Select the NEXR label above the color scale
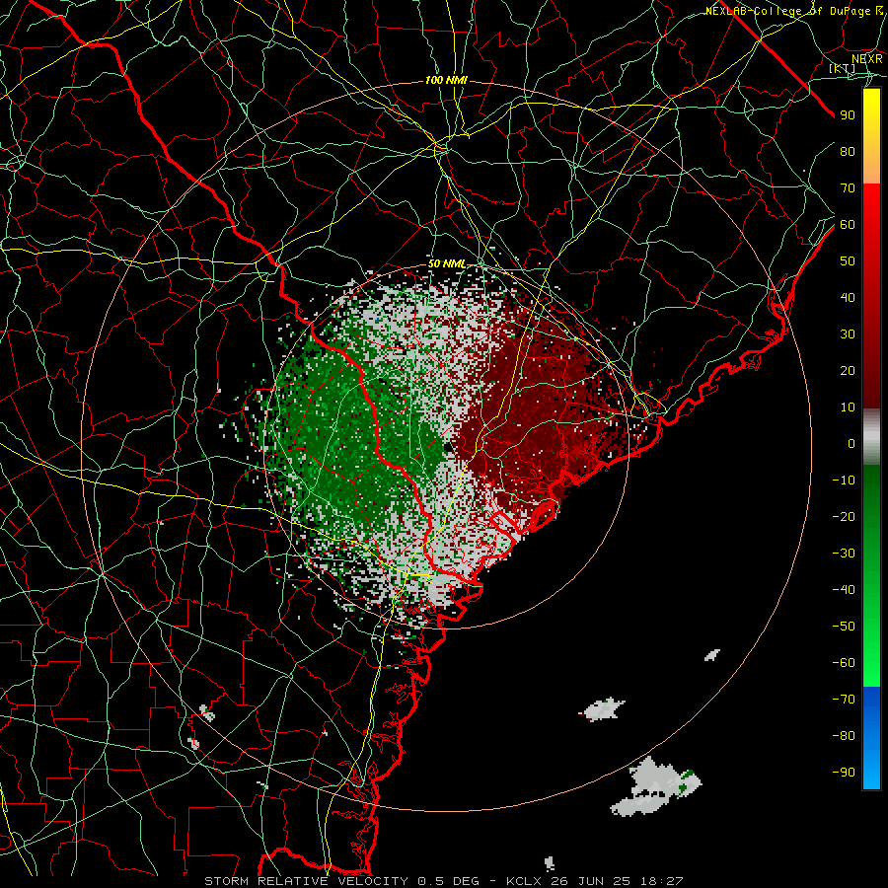The width and height of the screenshot is (888, 888). point(867,59)
